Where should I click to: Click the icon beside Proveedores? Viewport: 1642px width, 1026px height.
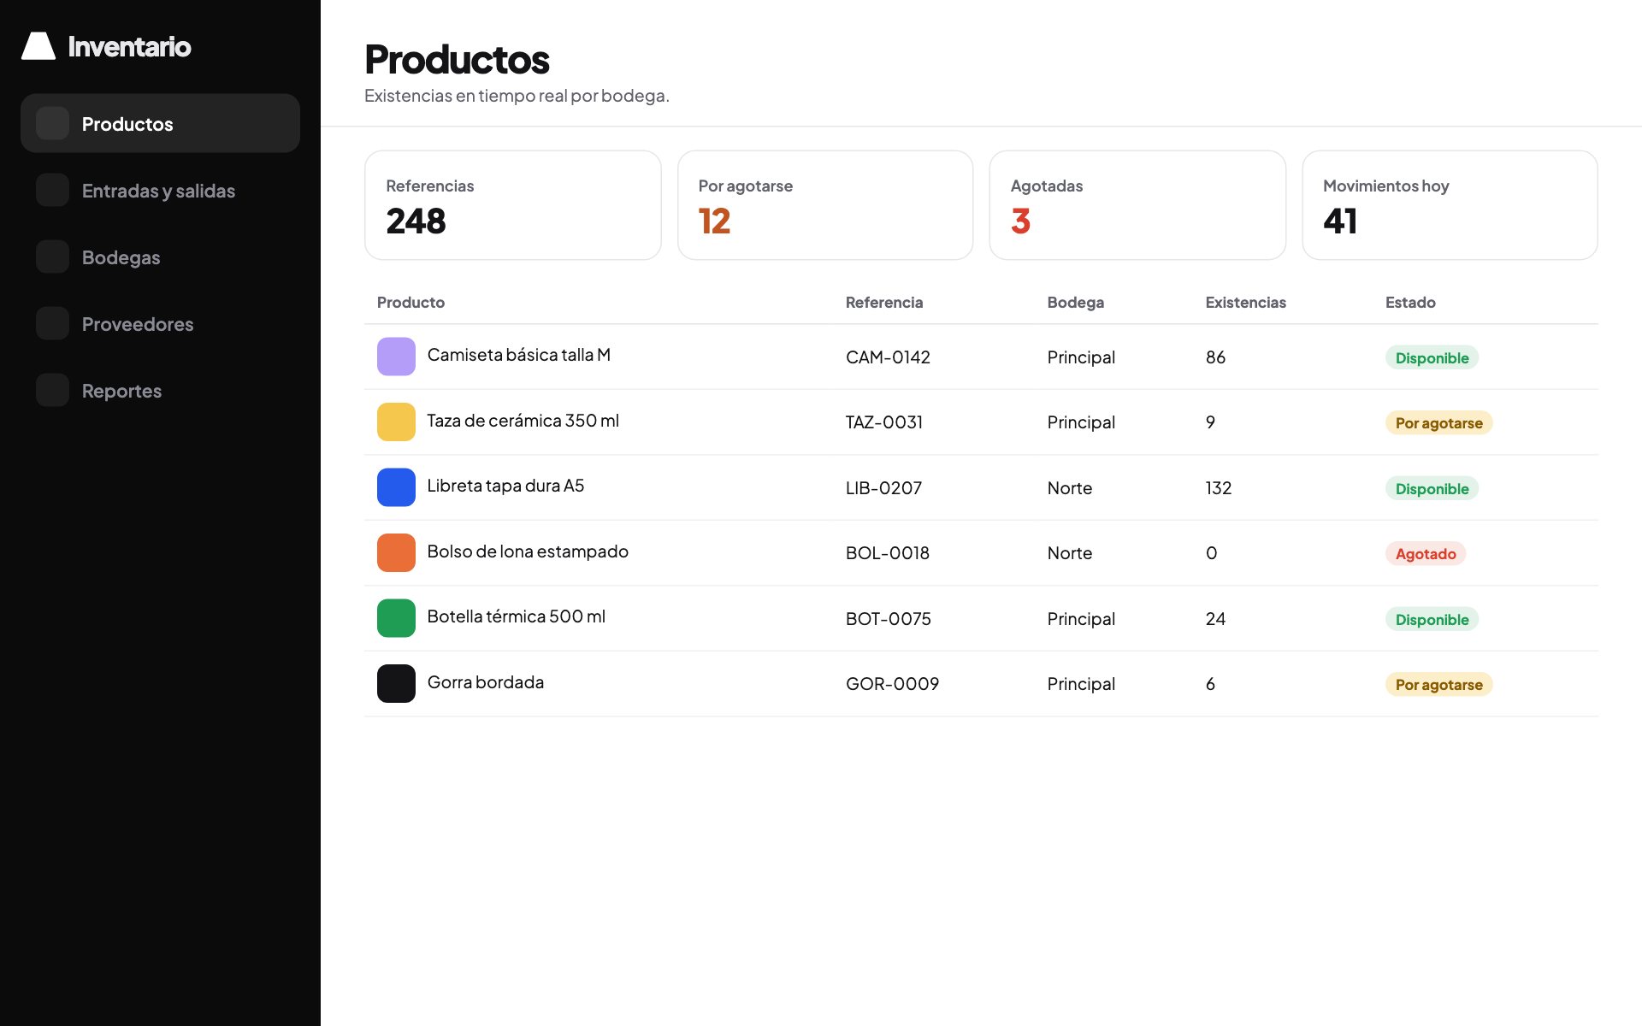[52, 323]
